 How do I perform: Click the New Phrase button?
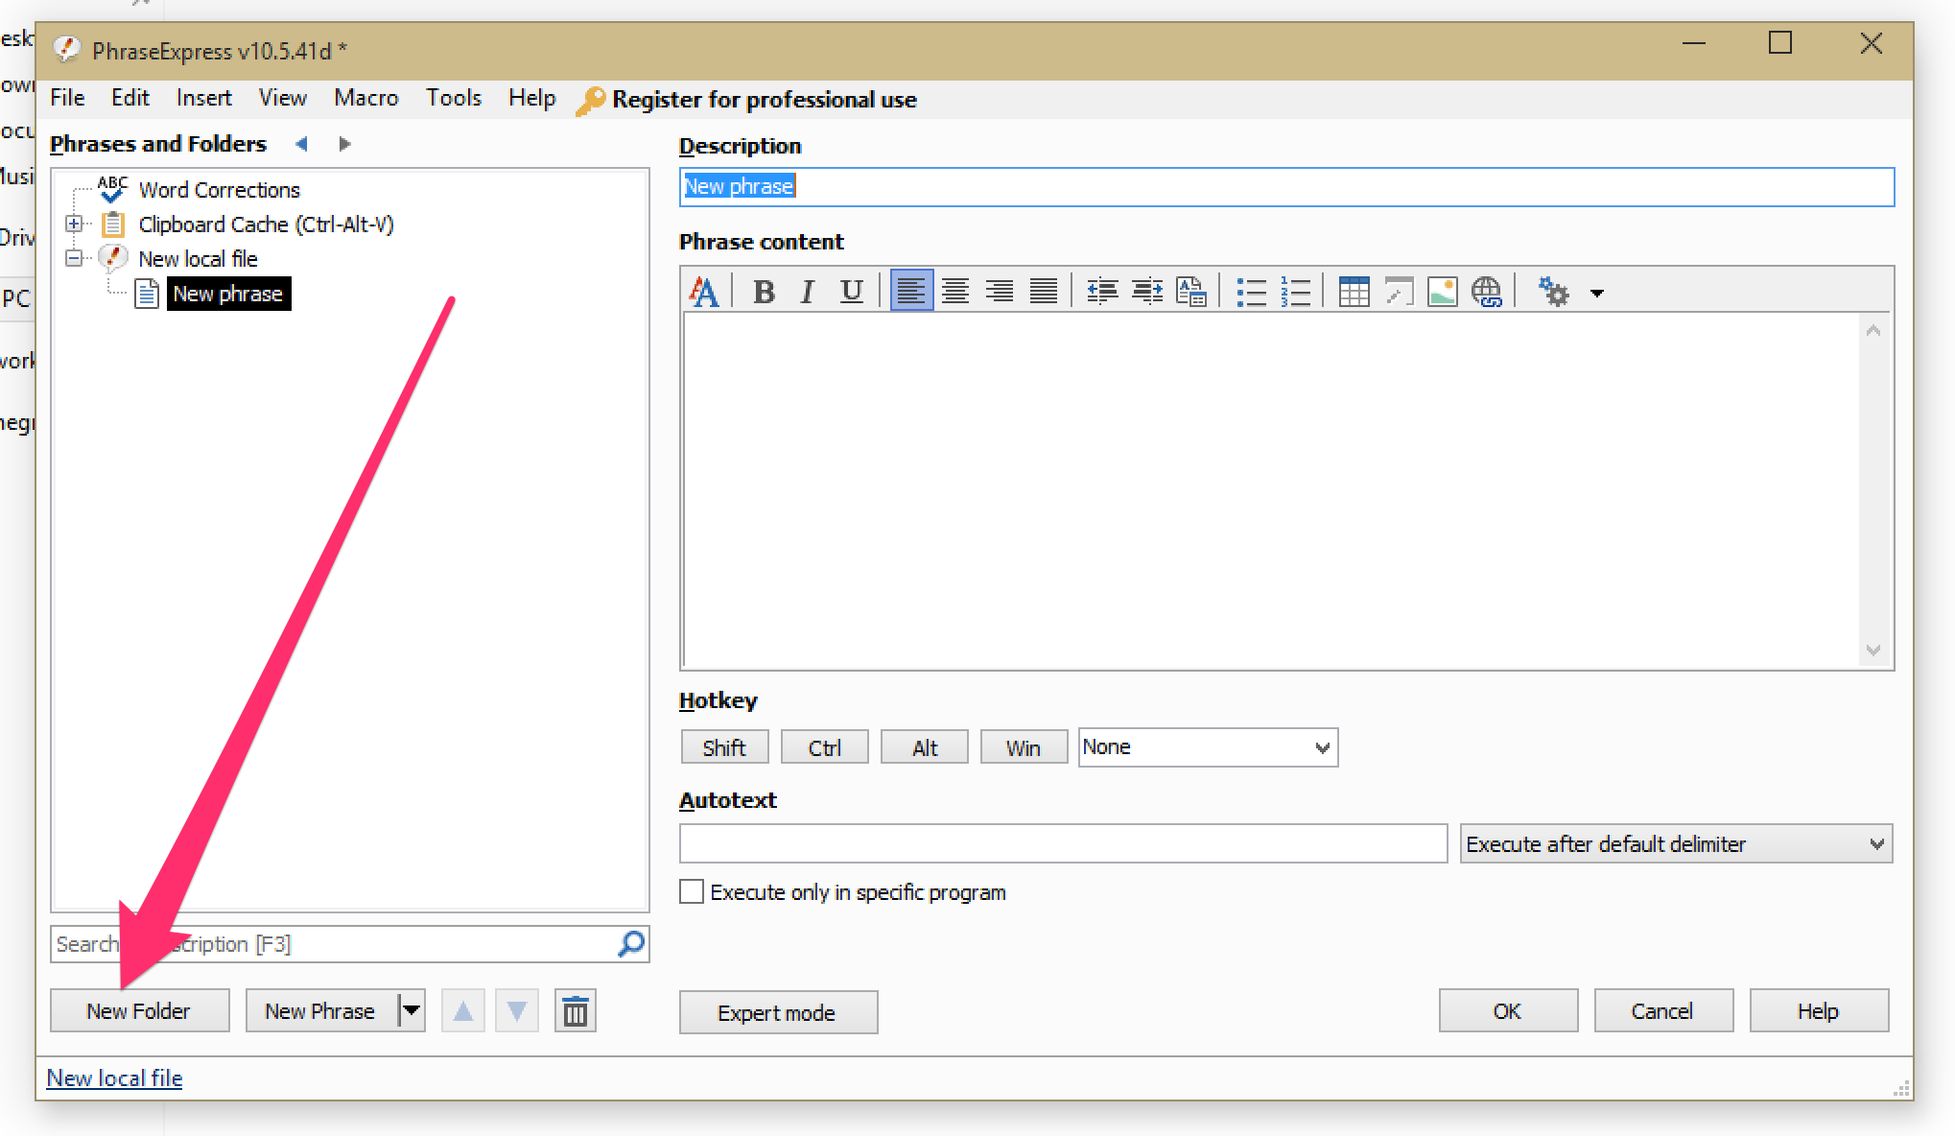[x=320, y=1011]
